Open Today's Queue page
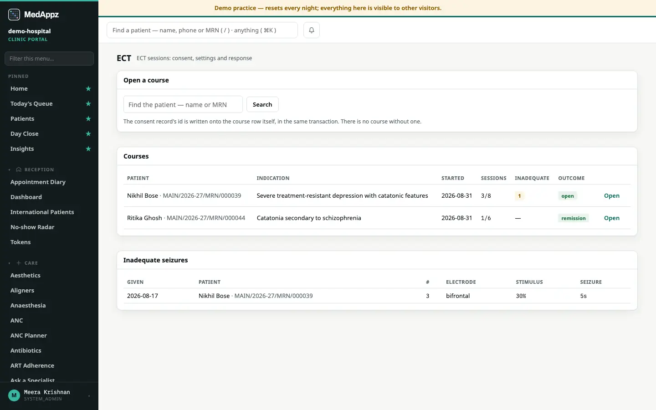This screenshot has height=410, width=656. (31, 104)
